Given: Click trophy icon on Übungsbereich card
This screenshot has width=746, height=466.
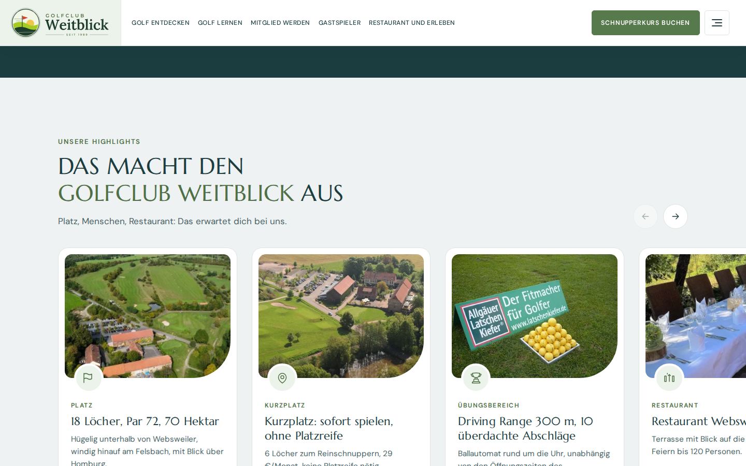Looking at the screenshot, I should coord(476,378).
